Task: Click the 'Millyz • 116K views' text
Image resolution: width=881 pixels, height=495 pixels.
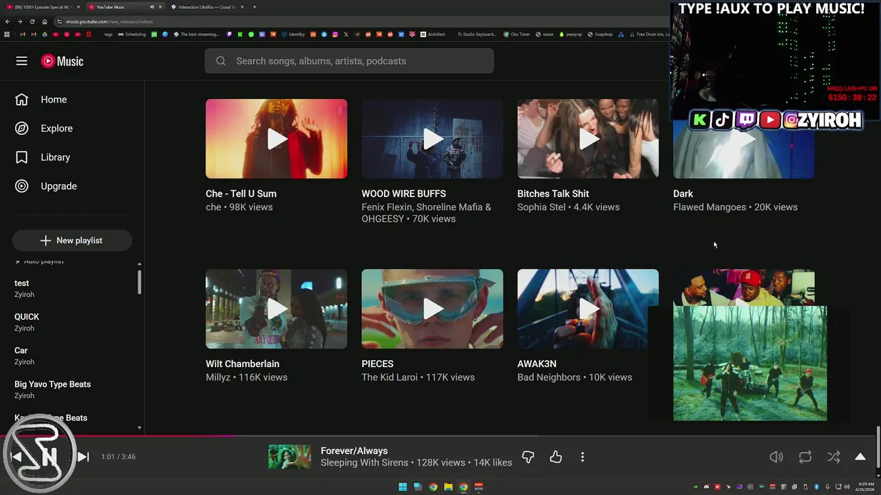Action: (246, 377)
